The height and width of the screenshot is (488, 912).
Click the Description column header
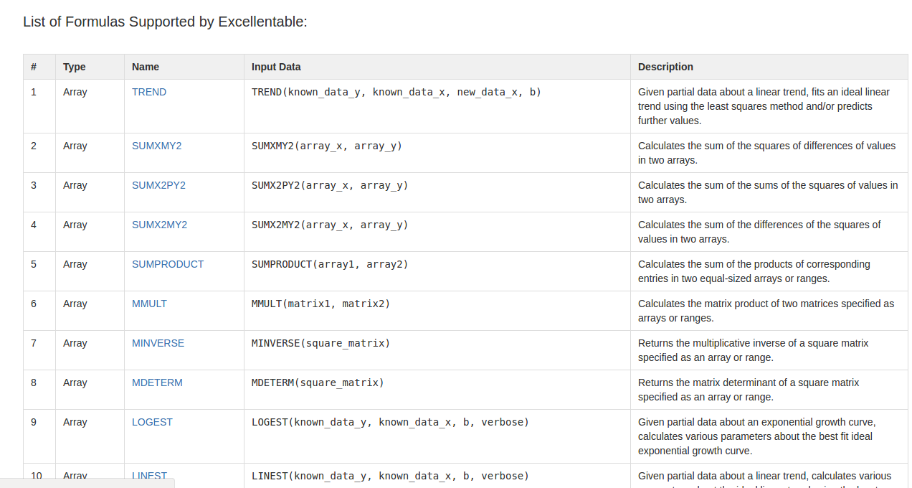click(665, 67)
